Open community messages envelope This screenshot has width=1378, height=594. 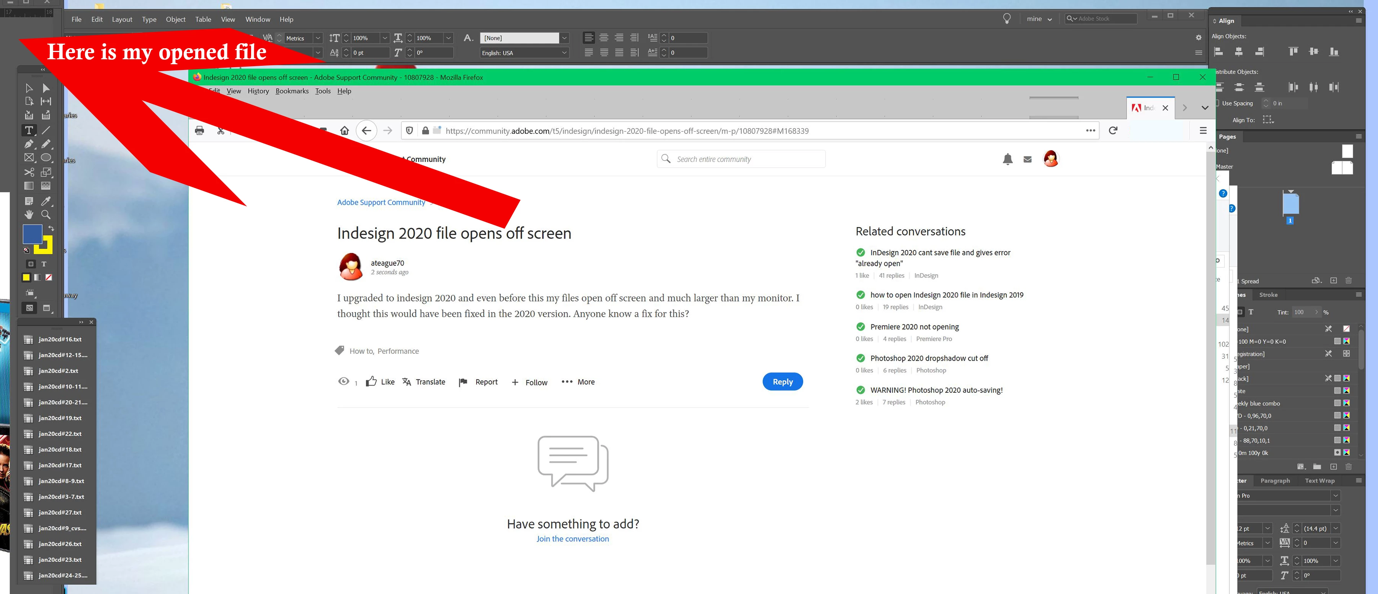tap(1028, 159)
